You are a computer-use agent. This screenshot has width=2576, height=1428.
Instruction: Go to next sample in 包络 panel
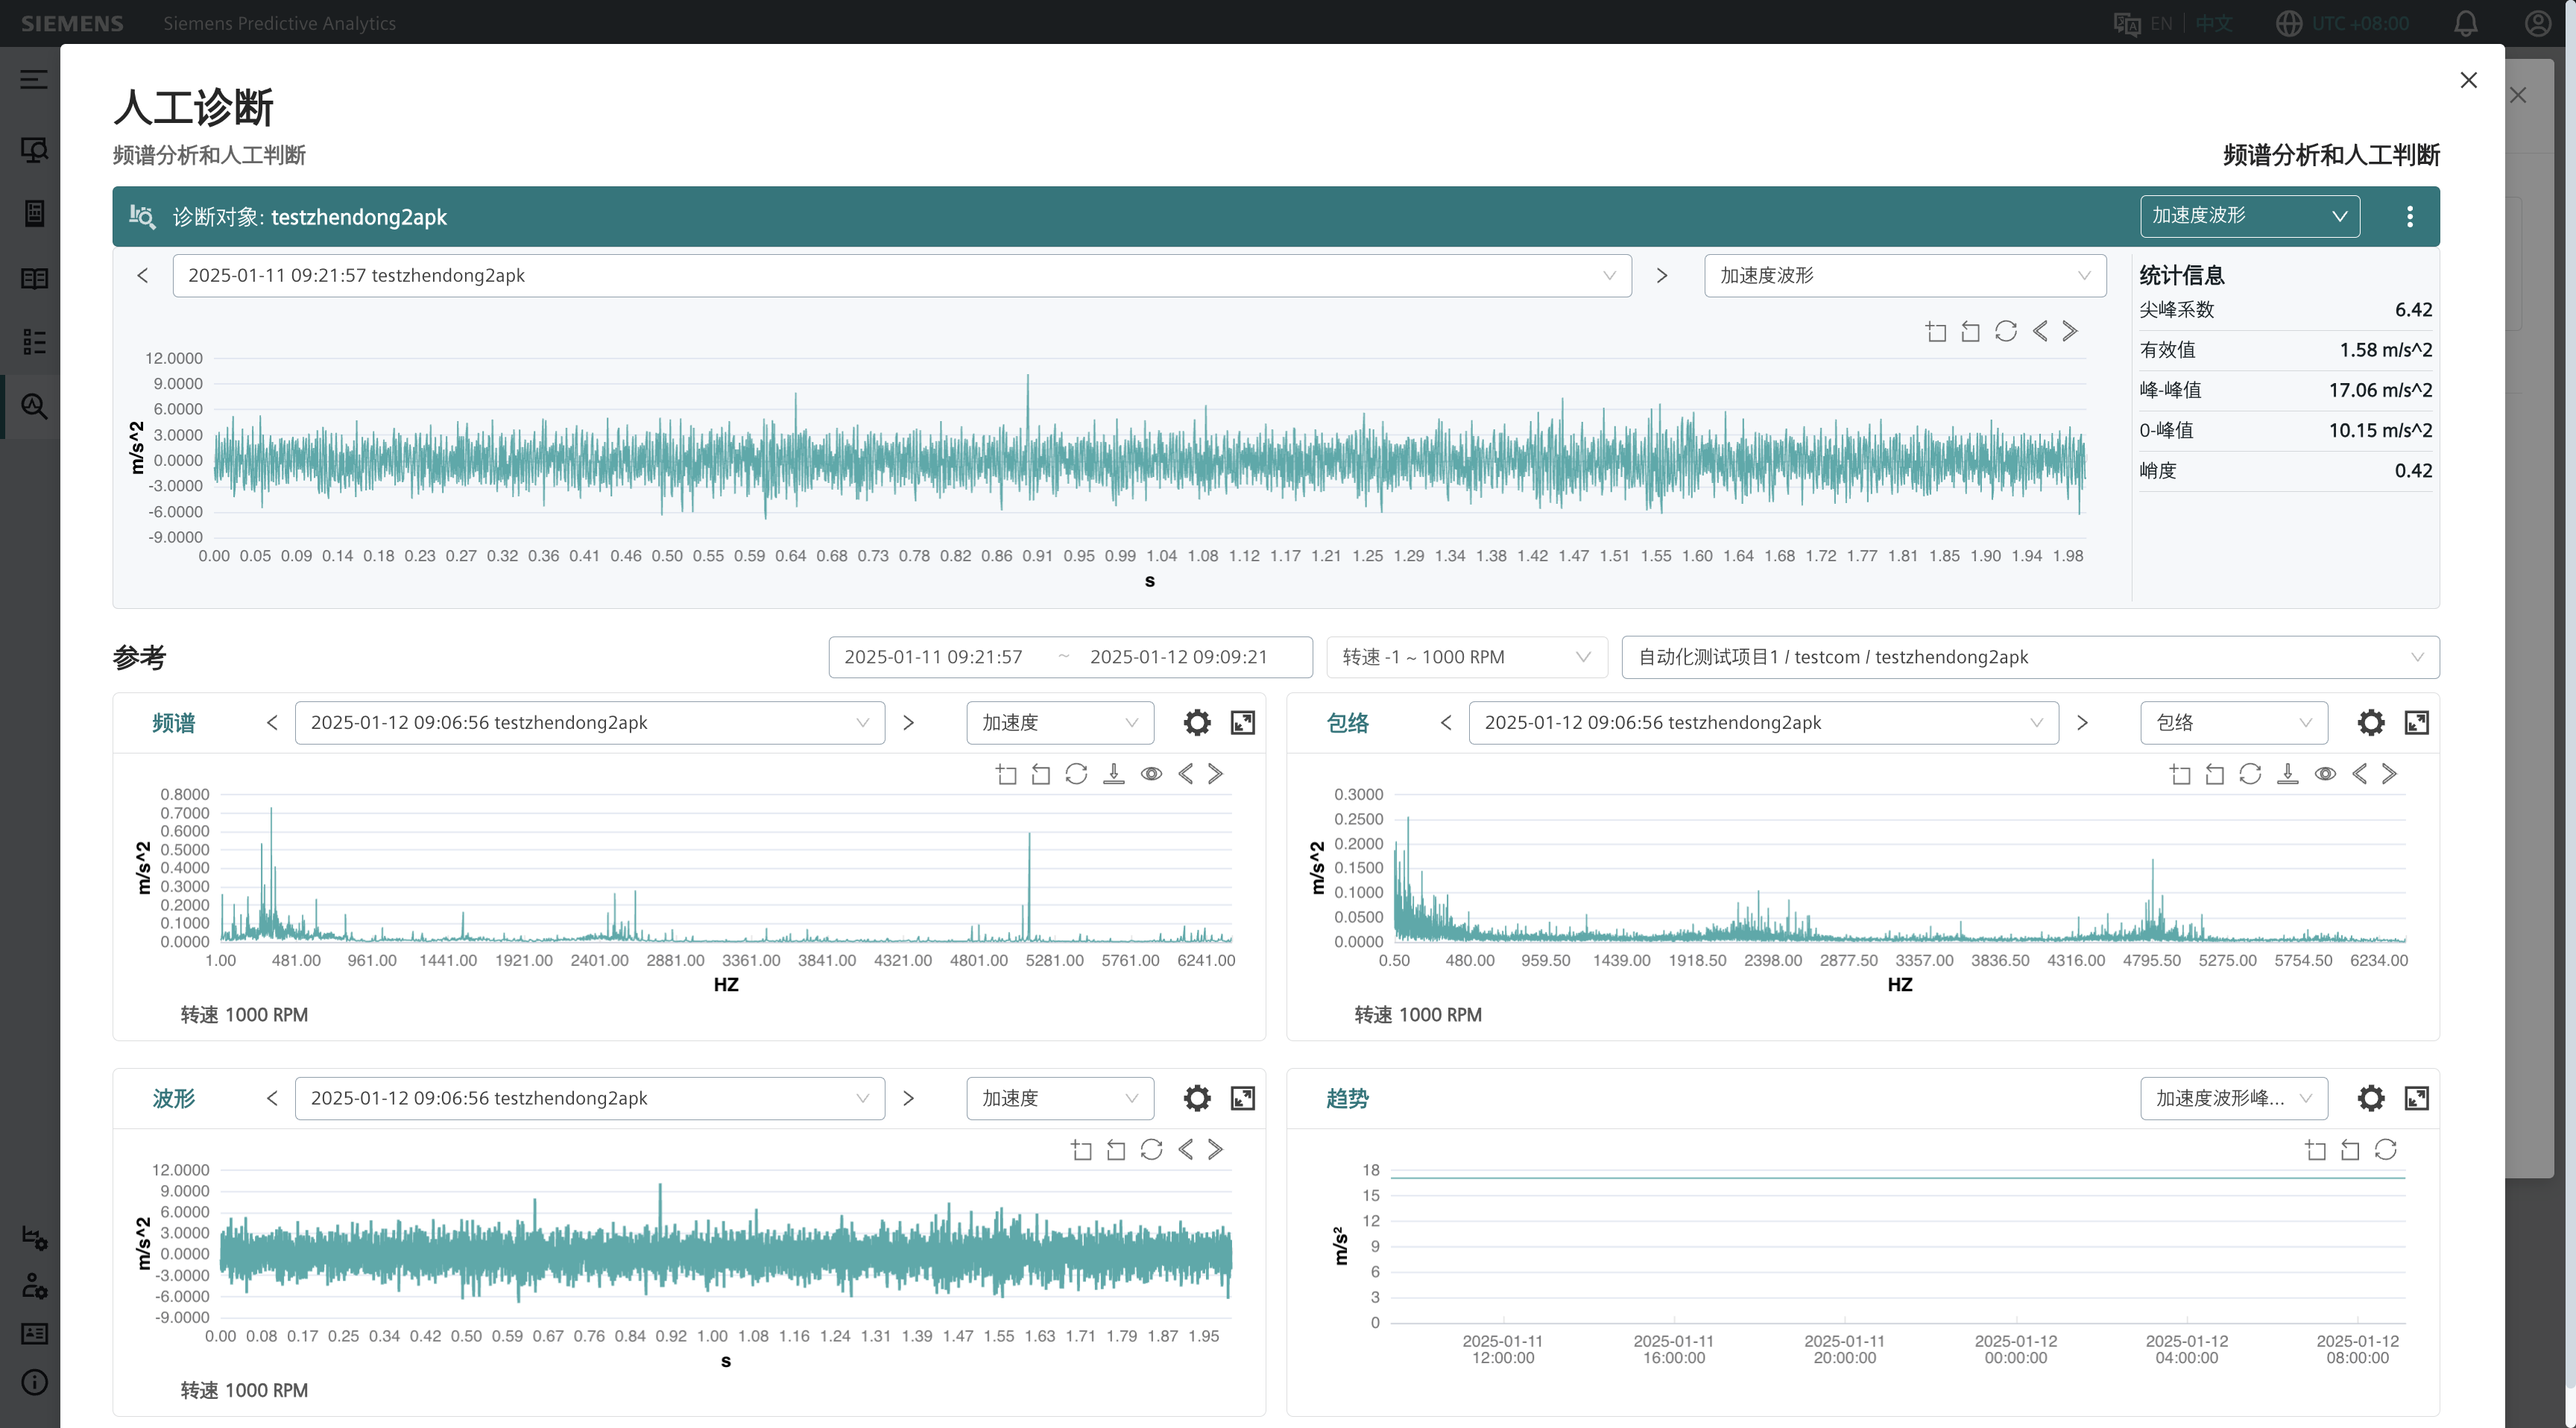tap(2082, 722)
